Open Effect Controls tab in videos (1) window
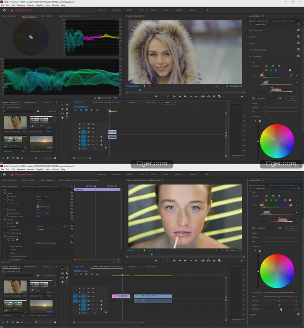 (x=46, y=16)
